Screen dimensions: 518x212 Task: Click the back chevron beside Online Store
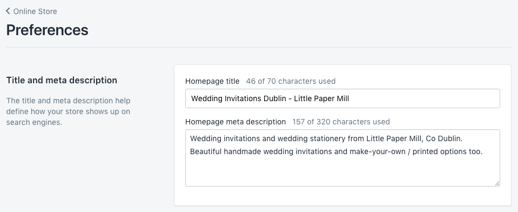pos(8,11)
